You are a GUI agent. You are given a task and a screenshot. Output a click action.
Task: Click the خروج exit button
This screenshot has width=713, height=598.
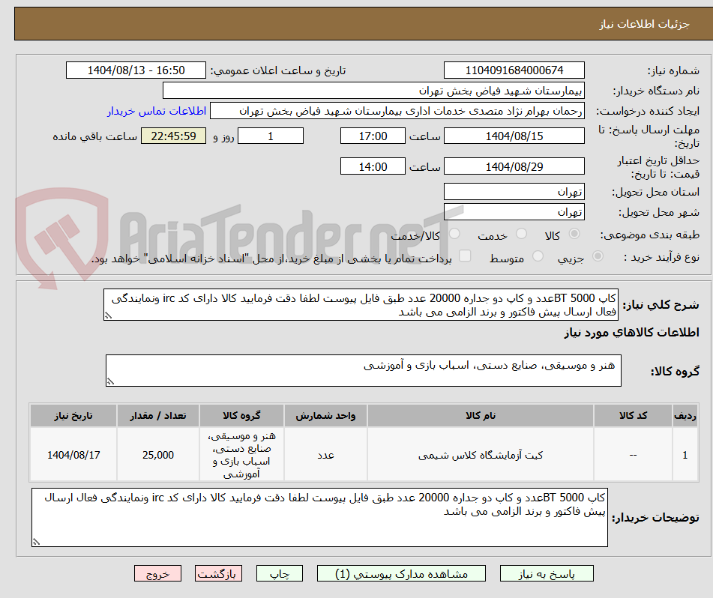[x=157, y=573]
